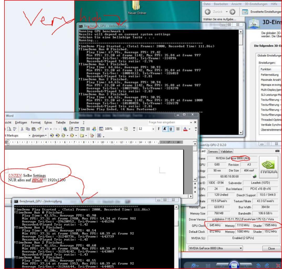
Task: Open the Drawing toolbar icon in Word
Action: pyautogui.click(x=94, y=129)
